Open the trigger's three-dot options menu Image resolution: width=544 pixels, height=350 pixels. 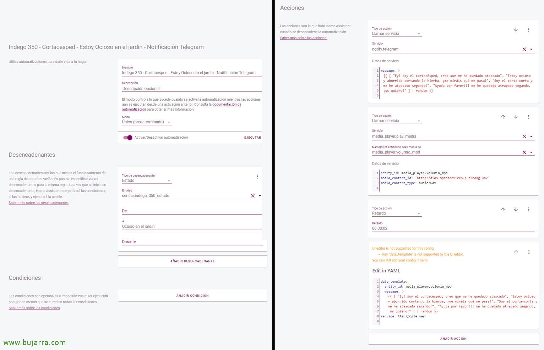tap(257, 177)
